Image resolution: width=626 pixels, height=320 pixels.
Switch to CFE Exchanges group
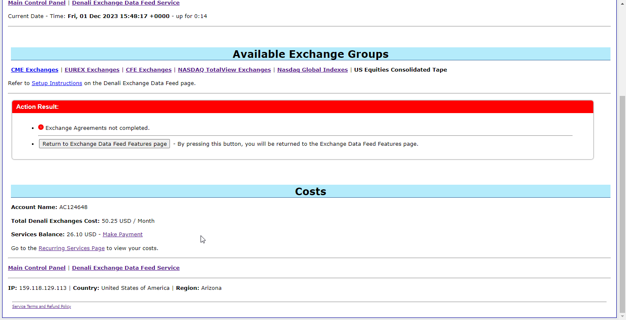(149, 70)
